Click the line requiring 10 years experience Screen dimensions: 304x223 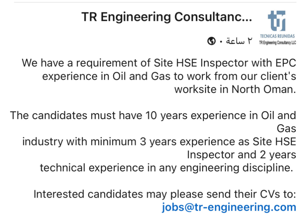pos(153,115)
